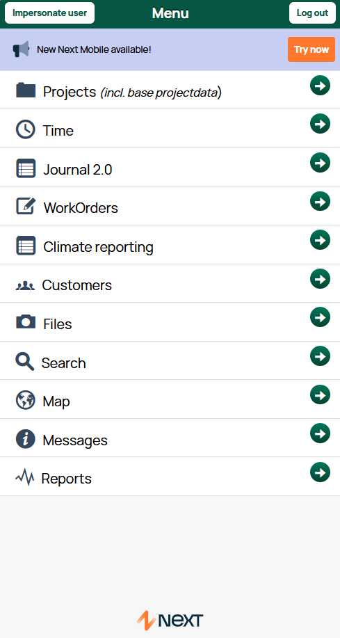Click the megaphone announcement icon
The width and height of the screenshot is (340, 638).
(21, 49)
